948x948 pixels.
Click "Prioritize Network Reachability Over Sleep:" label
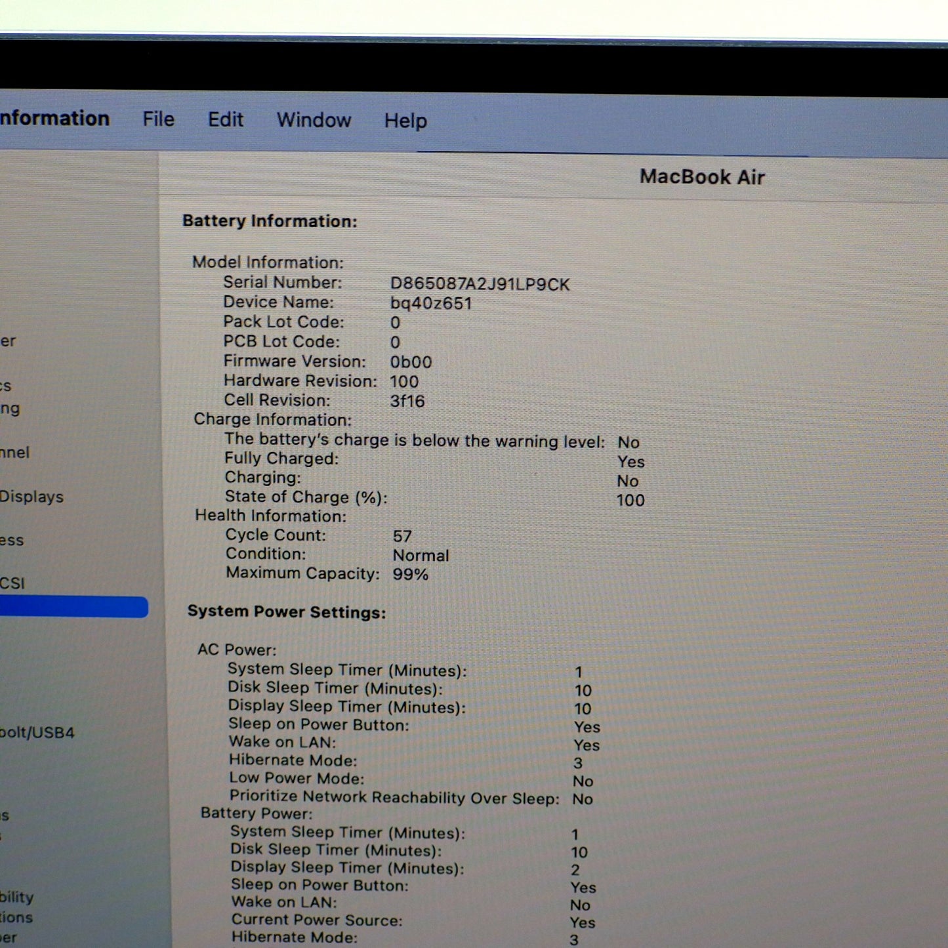(394, 797)
